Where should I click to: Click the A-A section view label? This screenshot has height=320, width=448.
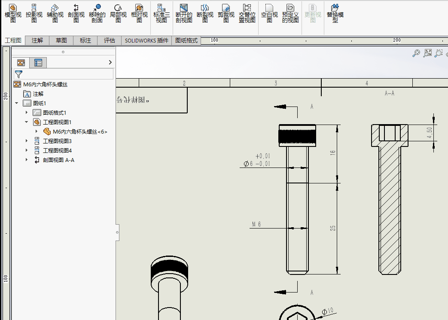(390, 93)
